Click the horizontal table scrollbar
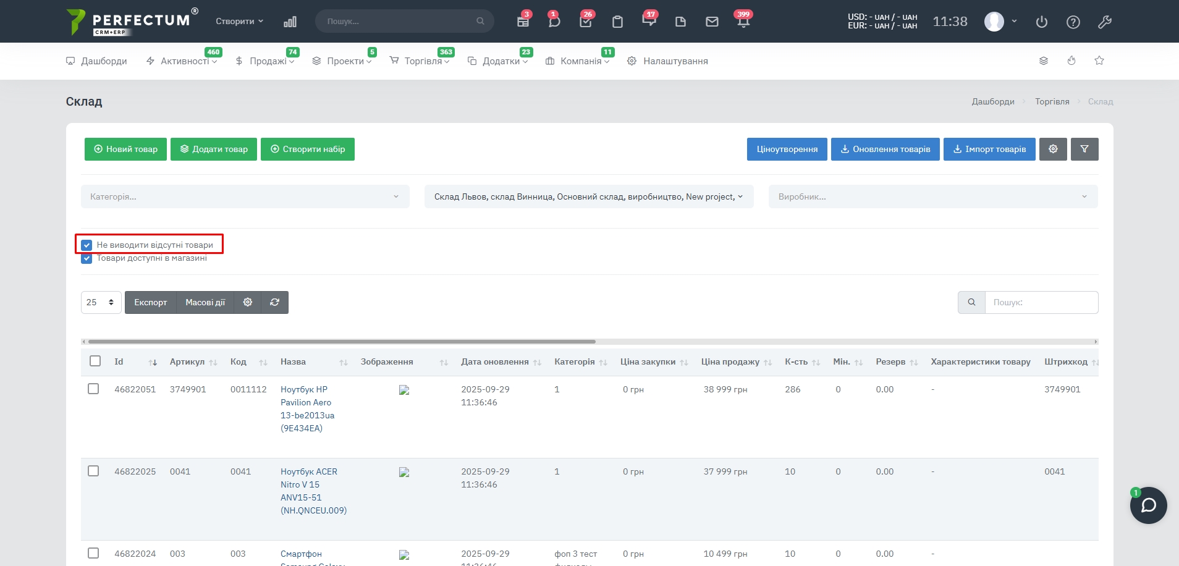Screen dimensions: 1179x566 pos(342,341)
